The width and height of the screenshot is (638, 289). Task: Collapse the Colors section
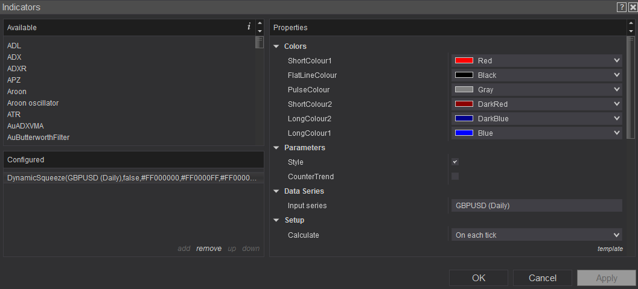(276, 46)
